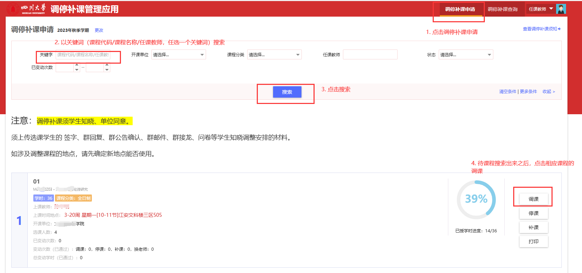Click the speaker icon beside 查看调停补课须知
This screenshot has height=273, width=582.
click(559, 29)
